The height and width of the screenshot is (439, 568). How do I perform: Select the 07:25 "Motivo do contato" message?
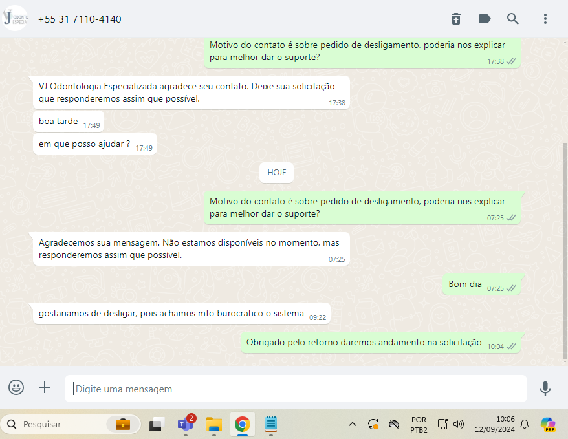point(362,208)
